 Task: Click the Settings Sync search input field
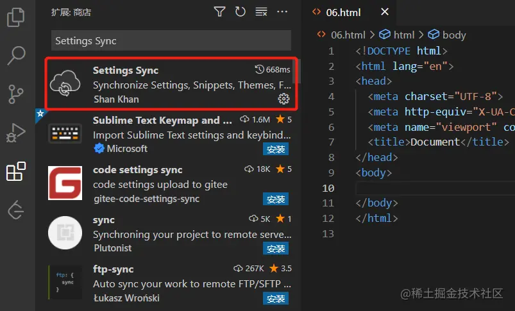(x=171, y=40)
